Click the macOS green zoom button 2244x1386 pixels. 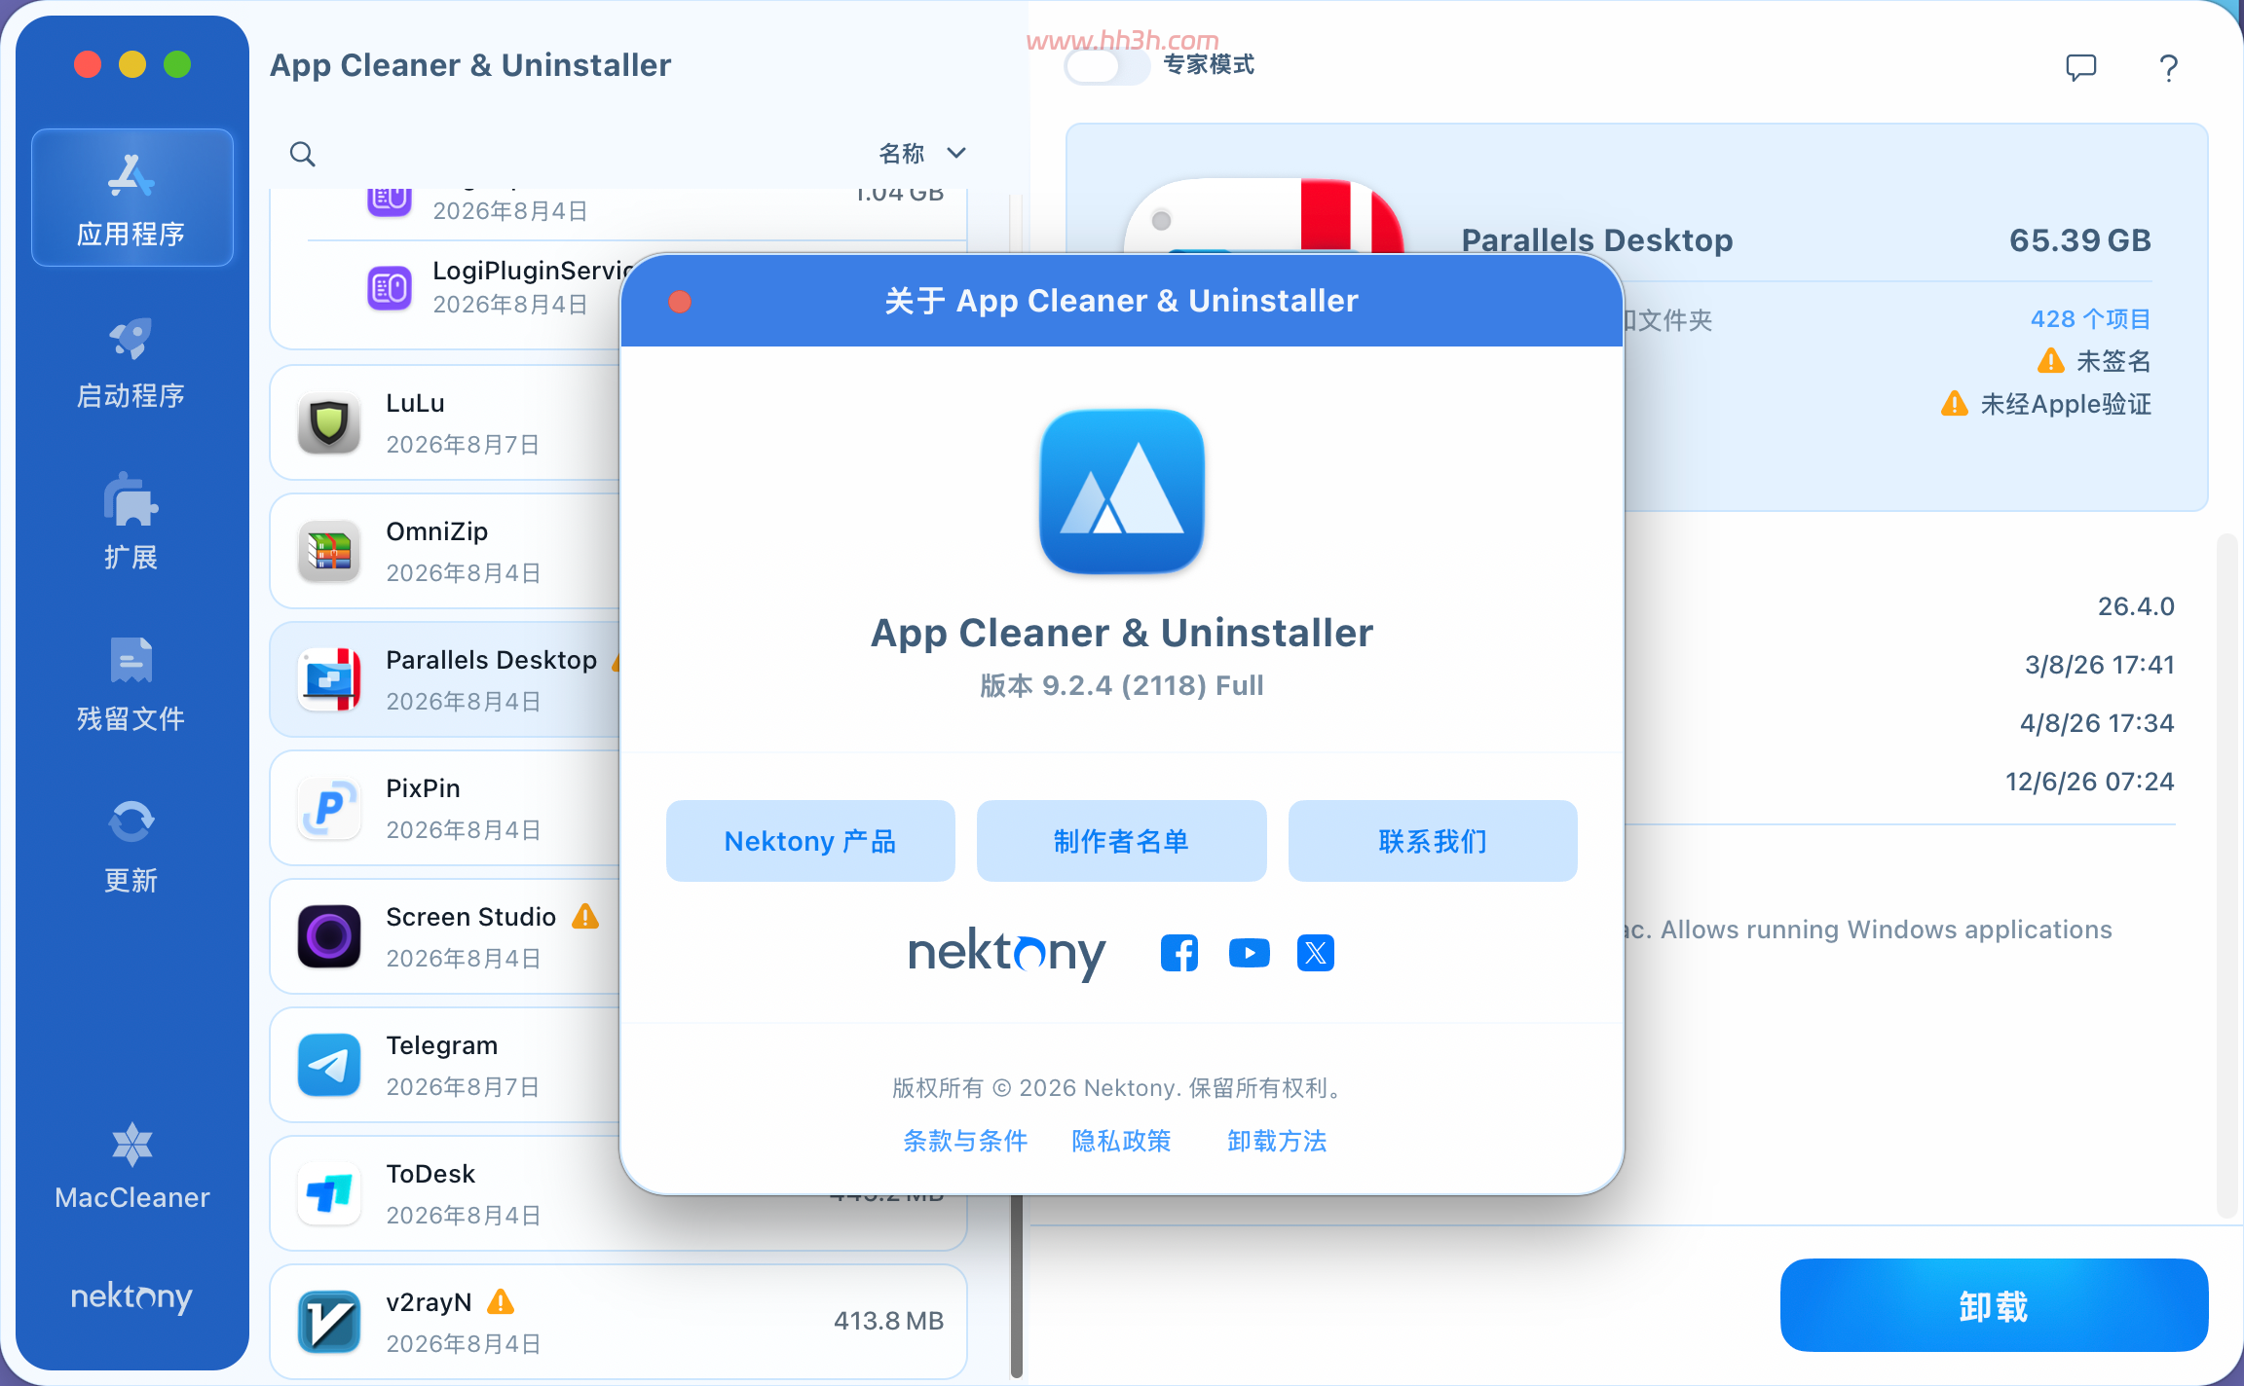tap(177, 64)
